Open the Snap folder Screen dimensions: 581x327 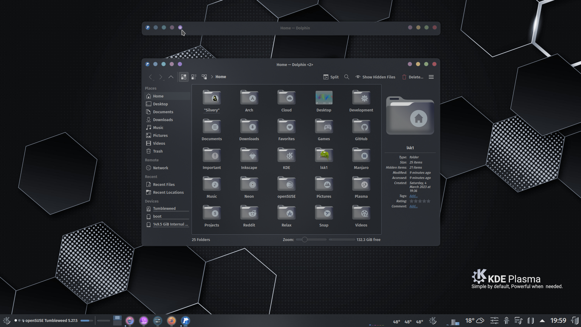click(x=324, y=216)
